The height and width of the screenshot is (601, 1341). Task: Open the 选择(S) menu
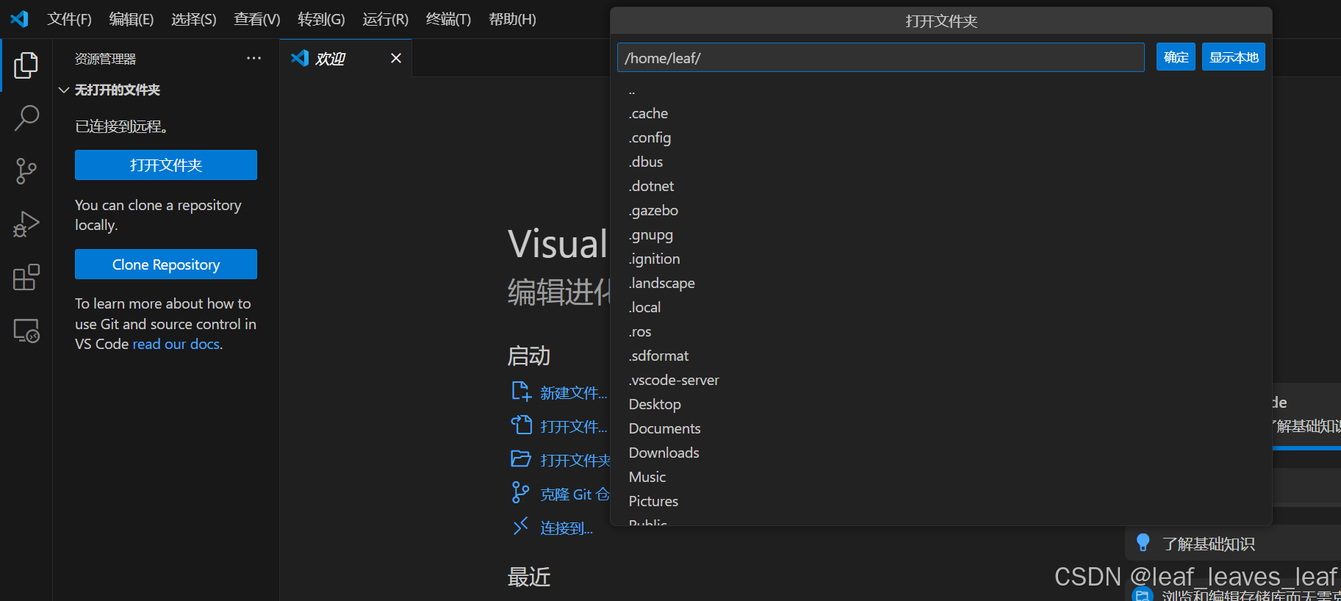tap(194, 19)
